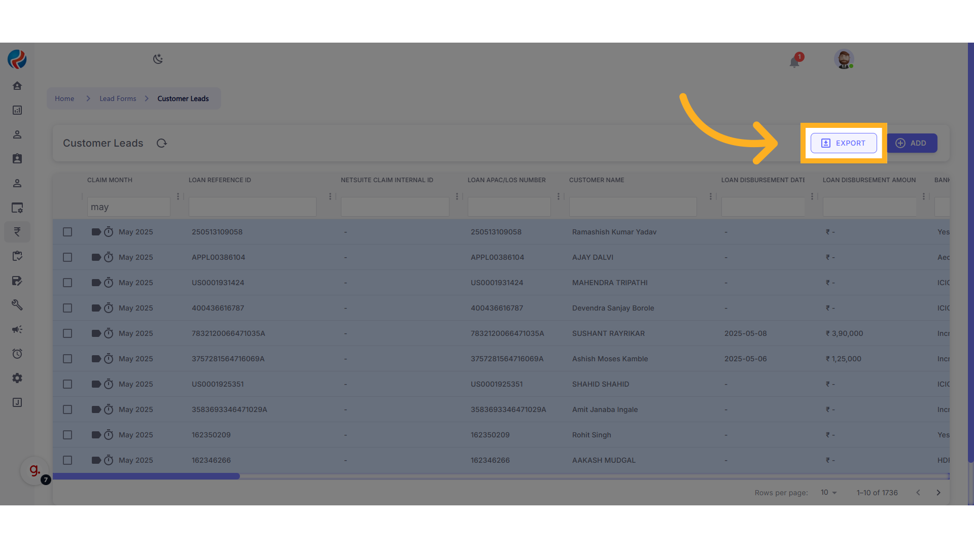The width and height of the screenshot is (974, 548).
Task: Click the Loan Reference ID filter field
Action: 252,207
